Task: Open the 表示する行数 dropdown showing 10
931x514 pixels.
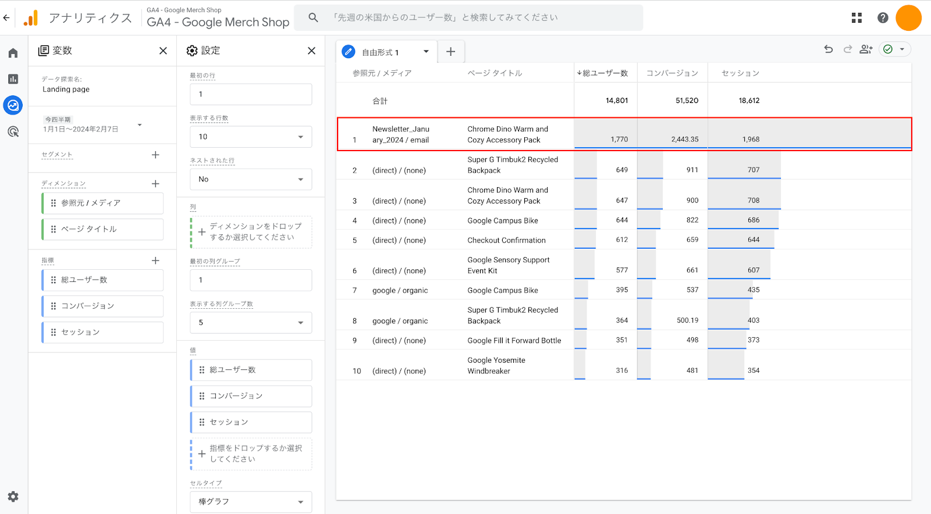Action: pos(251,137)
